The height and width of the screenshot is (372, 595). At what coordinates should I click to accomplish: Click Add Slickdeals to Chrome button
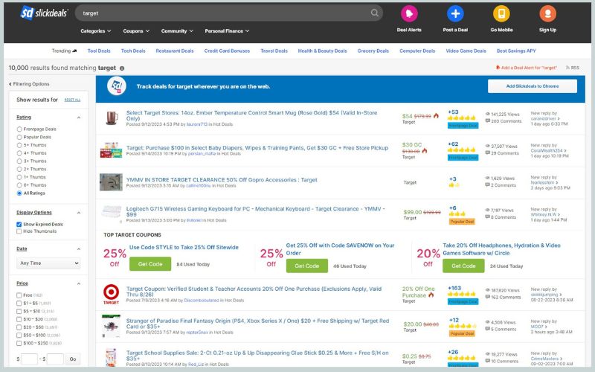pos(533,86)
